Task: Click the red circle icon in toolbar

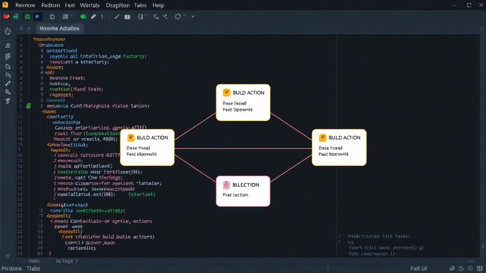Action: 6,17
